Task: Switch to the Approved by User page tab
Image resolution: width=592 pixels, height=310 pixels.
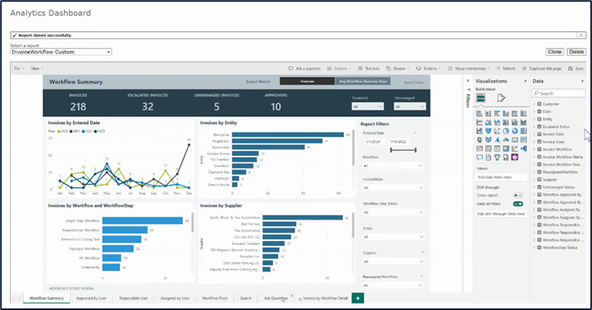Action: [91, 298]
